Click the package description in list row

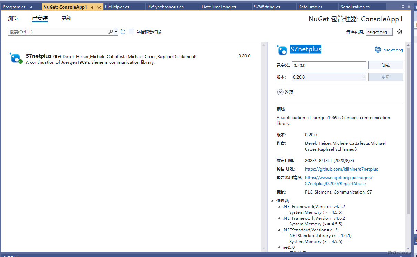pos(90,62)
